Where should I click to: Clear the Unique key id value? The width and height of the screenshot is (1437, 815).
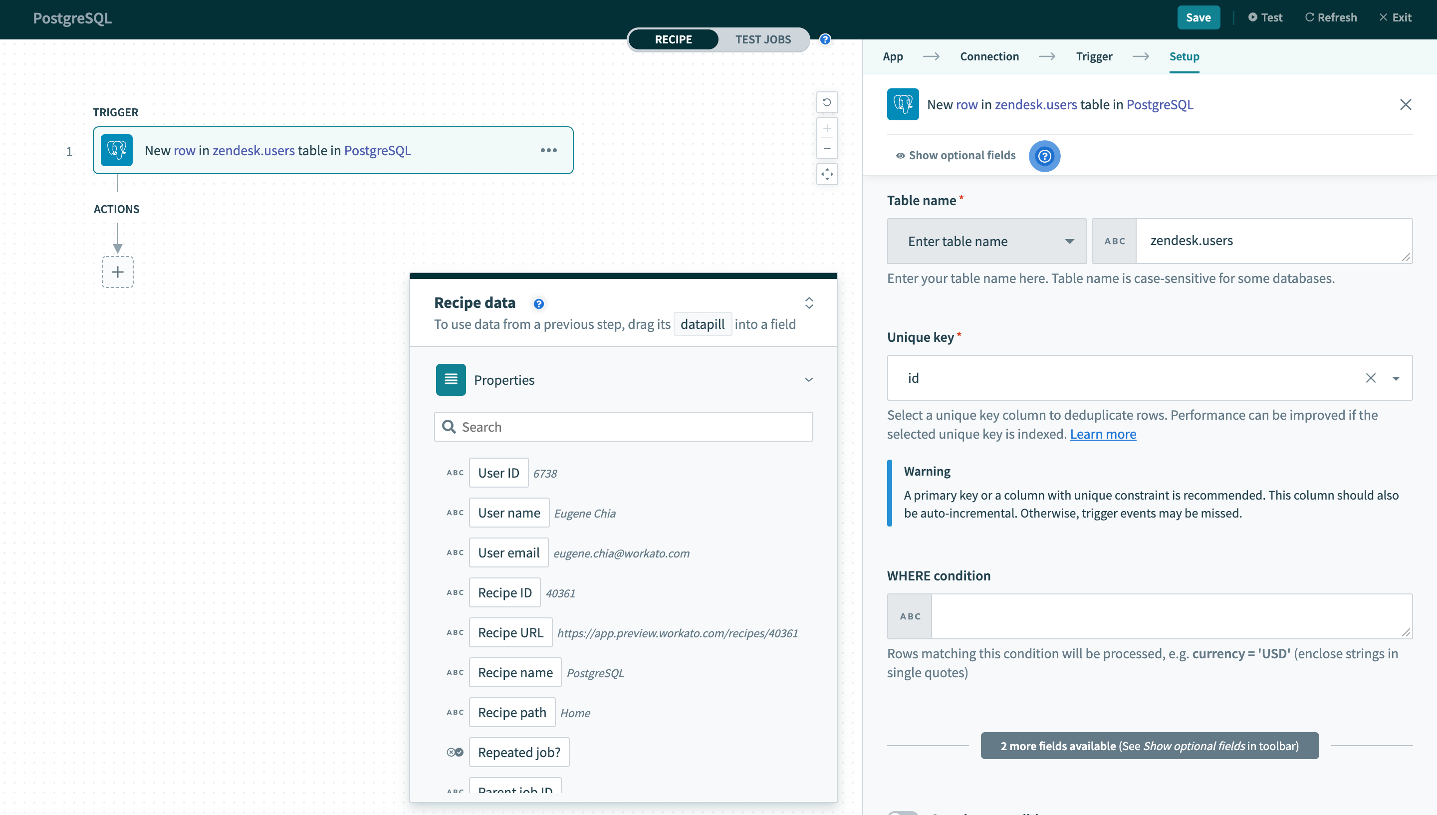tap(1370, 378)
